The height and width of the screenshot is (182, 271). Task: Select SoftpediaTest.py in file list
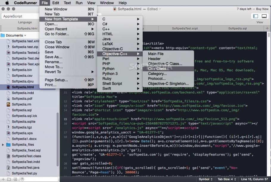point(24,173)
